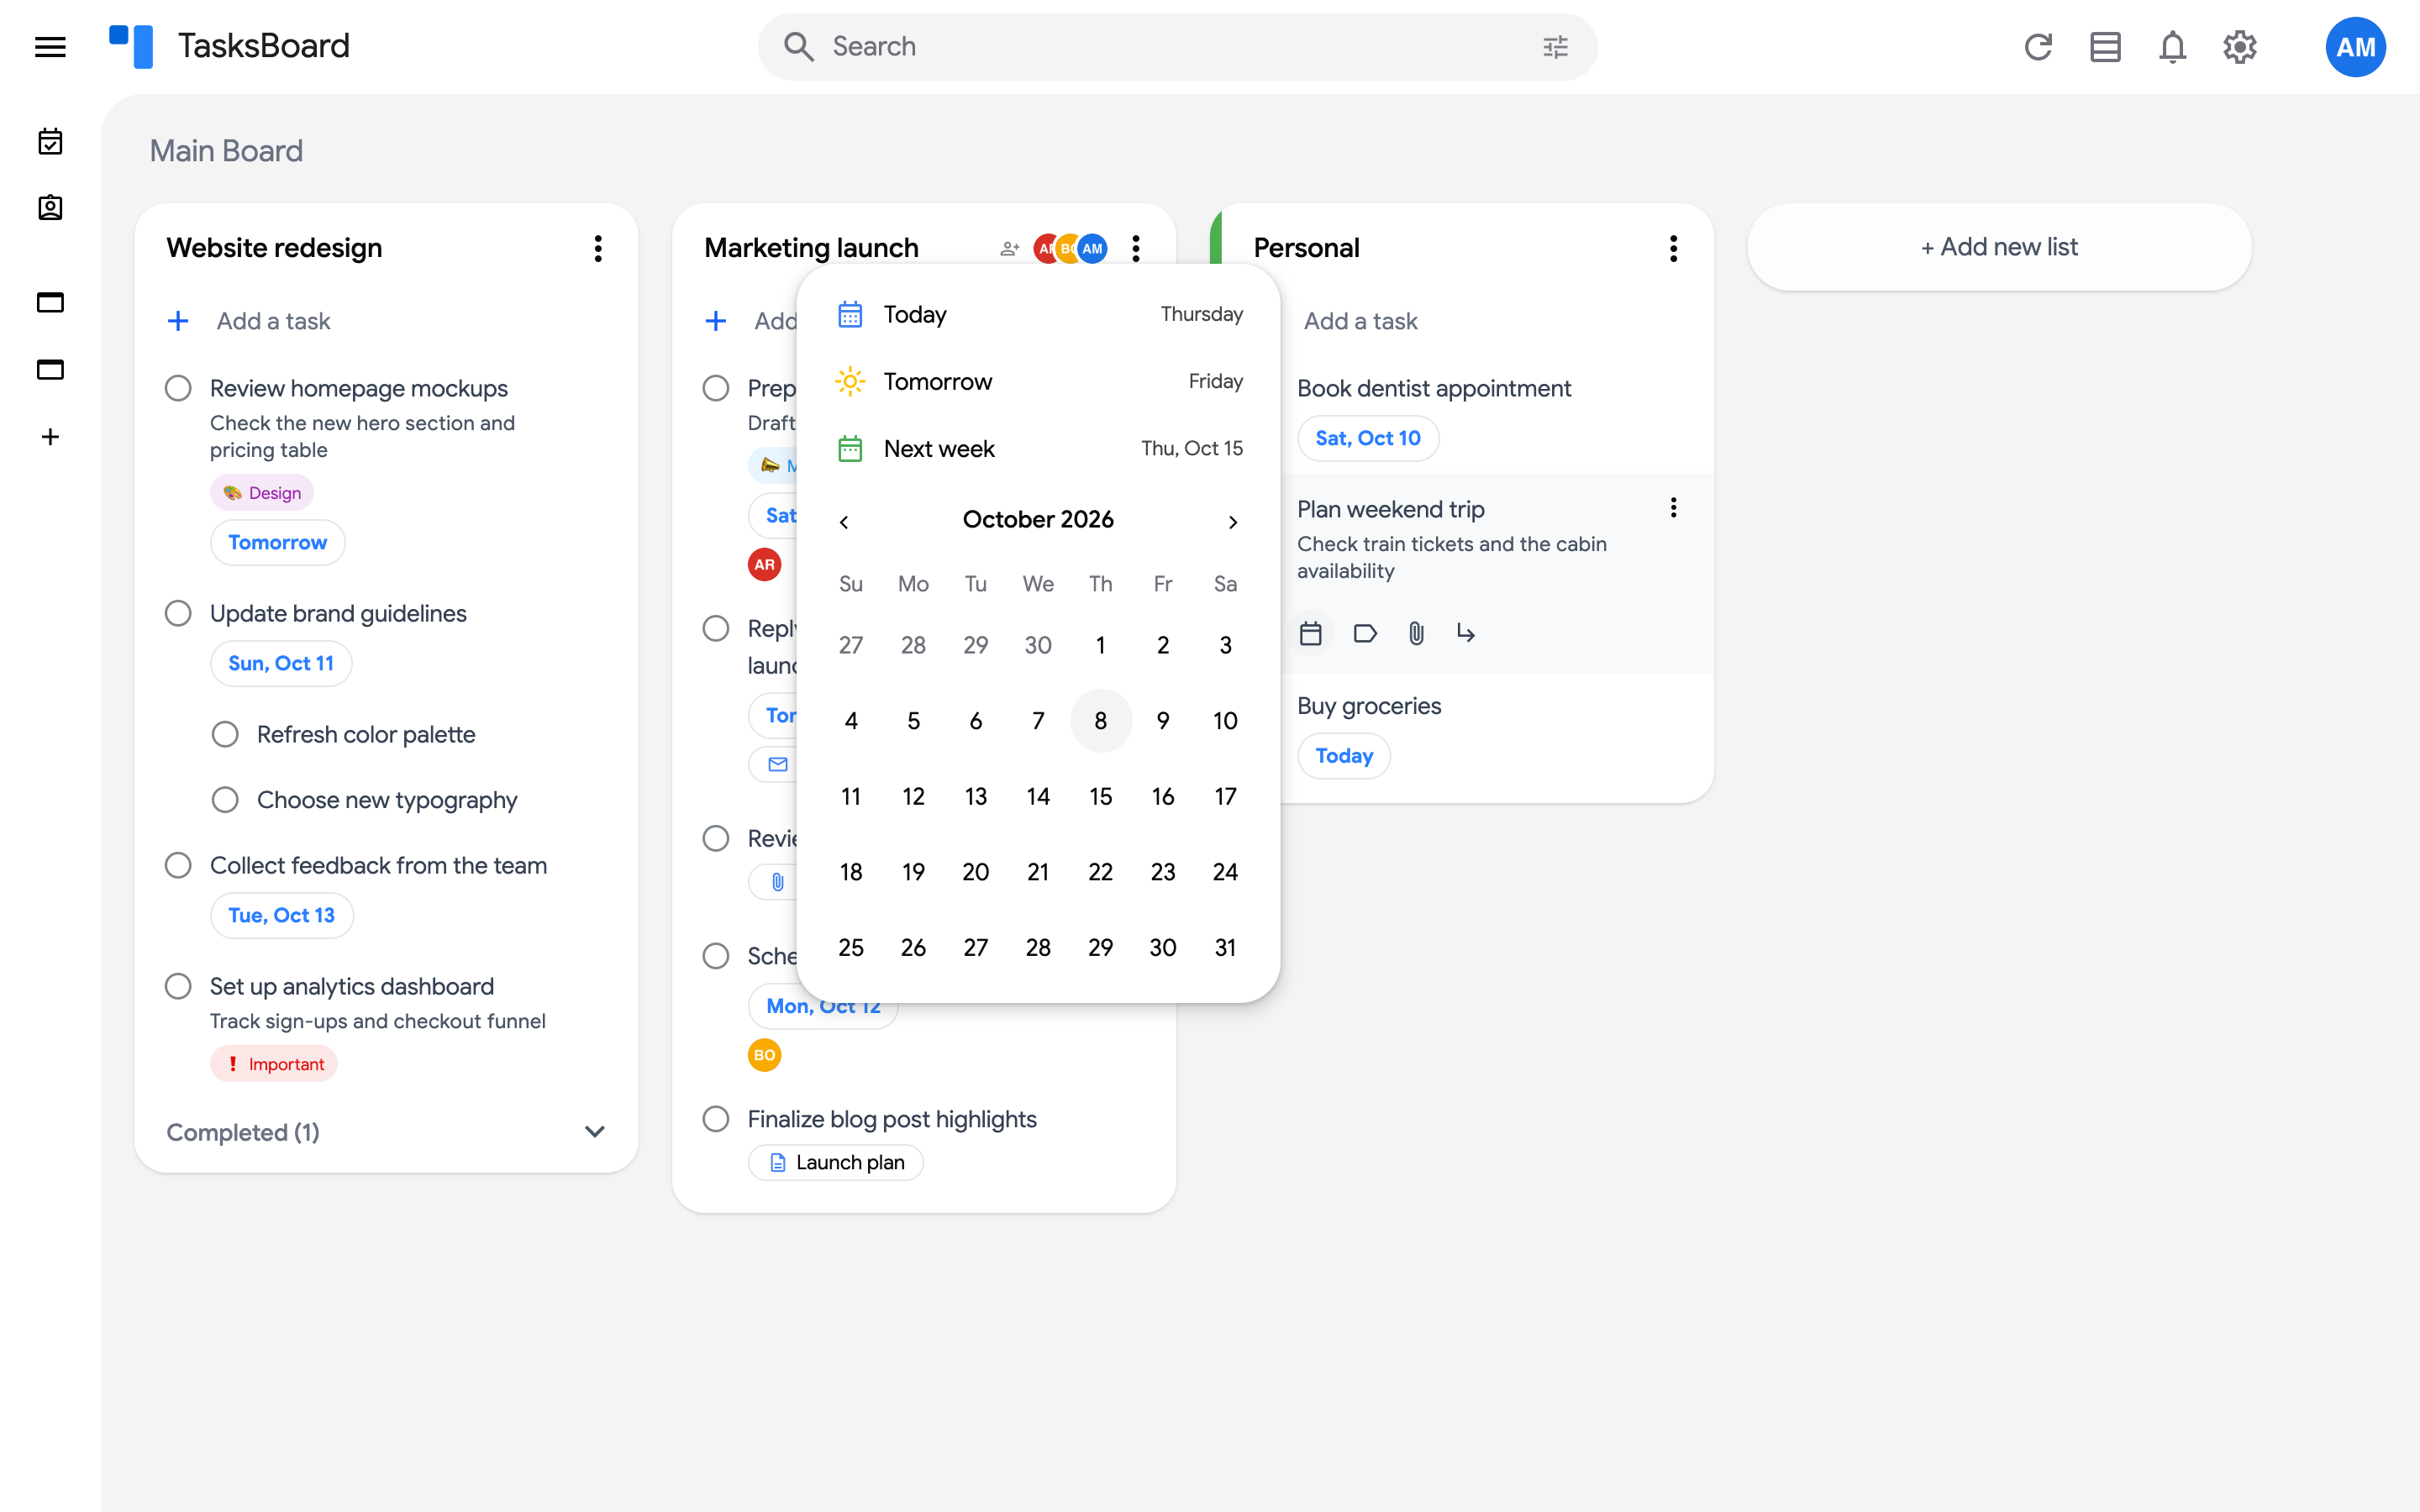The image size is (2420, 1512).
Task: Check off Refresh color palette subtask
Action: (x=225, y=734)
